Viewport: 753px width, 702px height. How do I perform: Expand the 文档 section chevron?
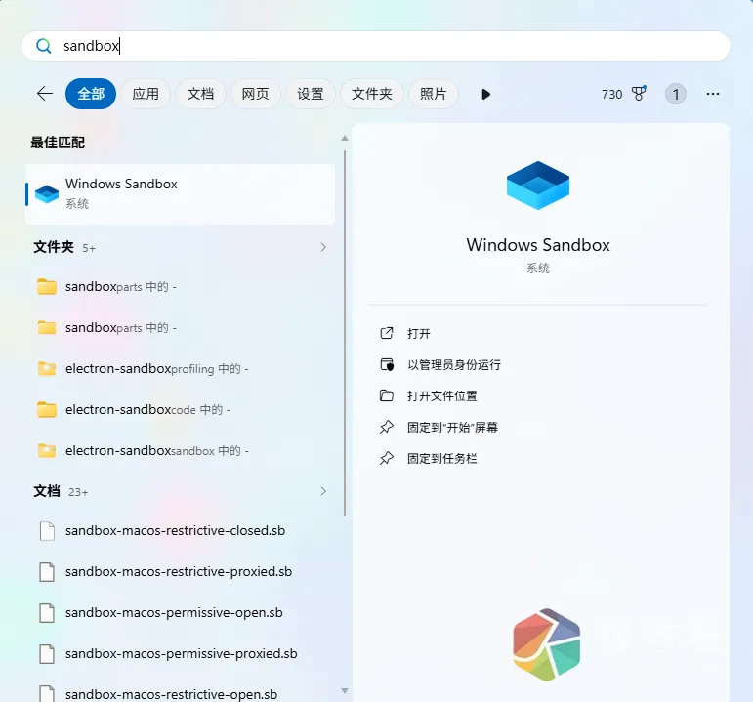point(323,492)
